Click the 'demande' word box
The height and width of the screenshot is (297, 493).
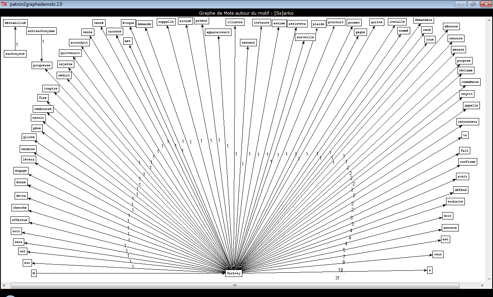click(x=144, y=24)
